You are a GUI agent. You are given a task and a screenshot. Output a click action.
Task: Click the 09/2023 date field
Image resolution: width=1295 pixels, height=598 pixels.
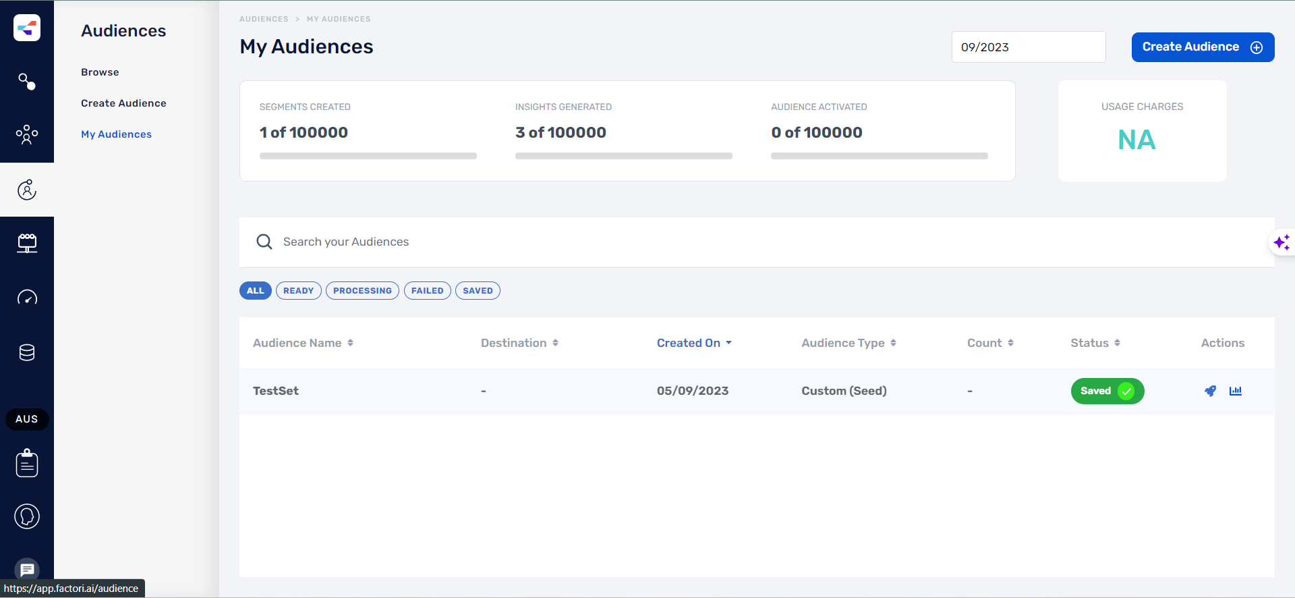click(1029, 47)
